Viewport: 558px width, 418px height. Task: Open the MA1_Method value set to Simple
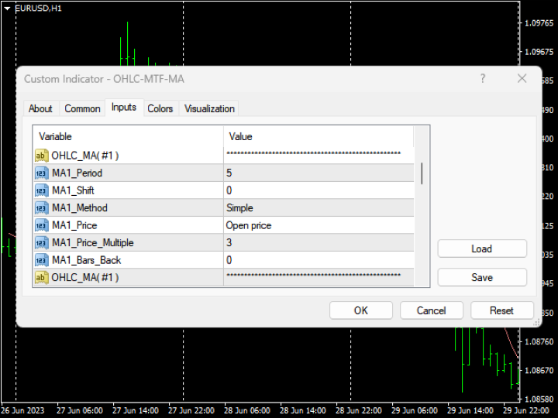(318, 207)
